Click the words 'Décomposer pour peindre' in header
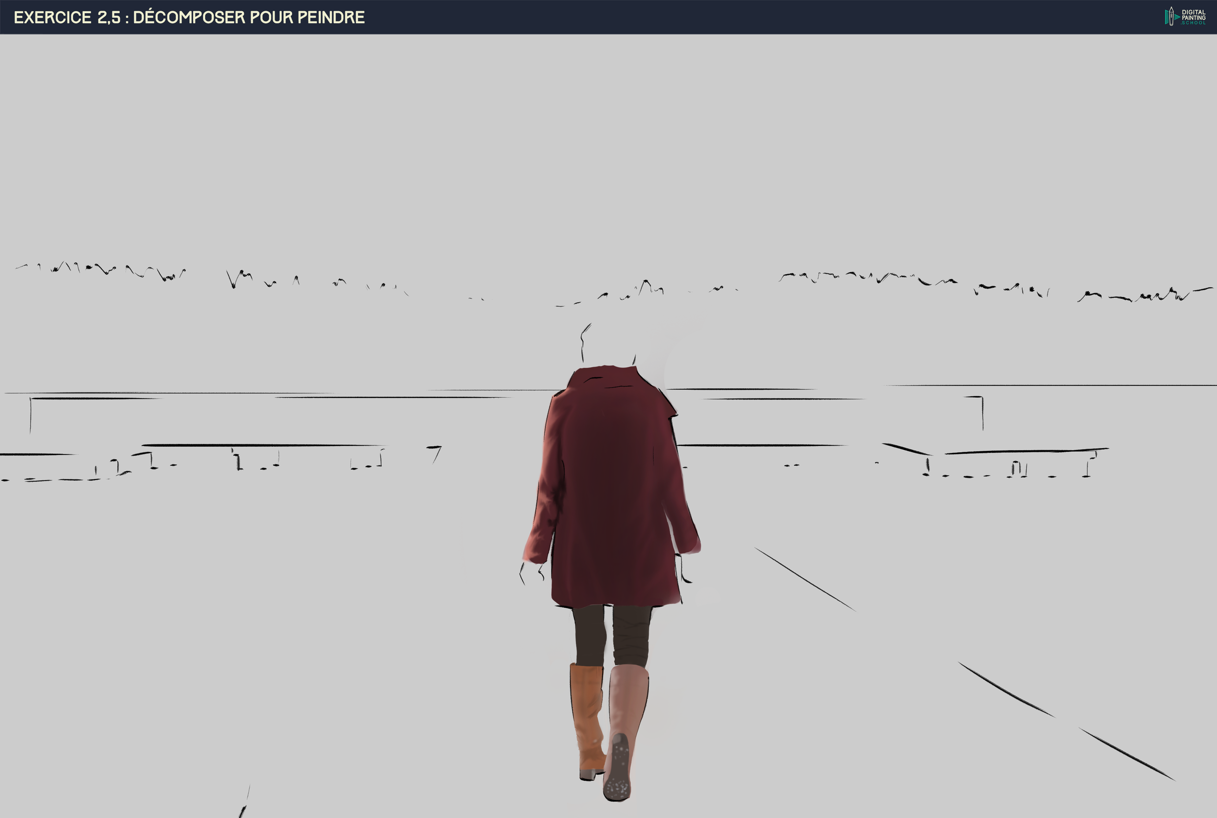1217x818 pixels. click(x=249, y=17)
